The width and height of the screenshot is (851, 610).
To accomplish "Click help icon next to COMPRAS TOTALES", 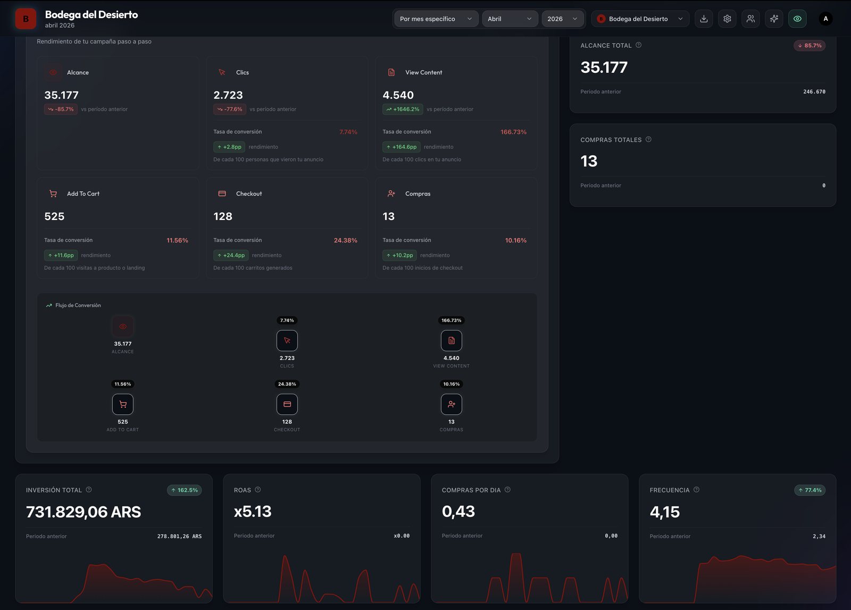I will pyautogui.click(x=648, y=140).
